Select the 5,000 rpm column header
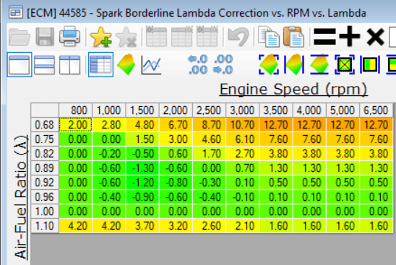Viewport: 396px width, 265px height. [x=343, y=110]
